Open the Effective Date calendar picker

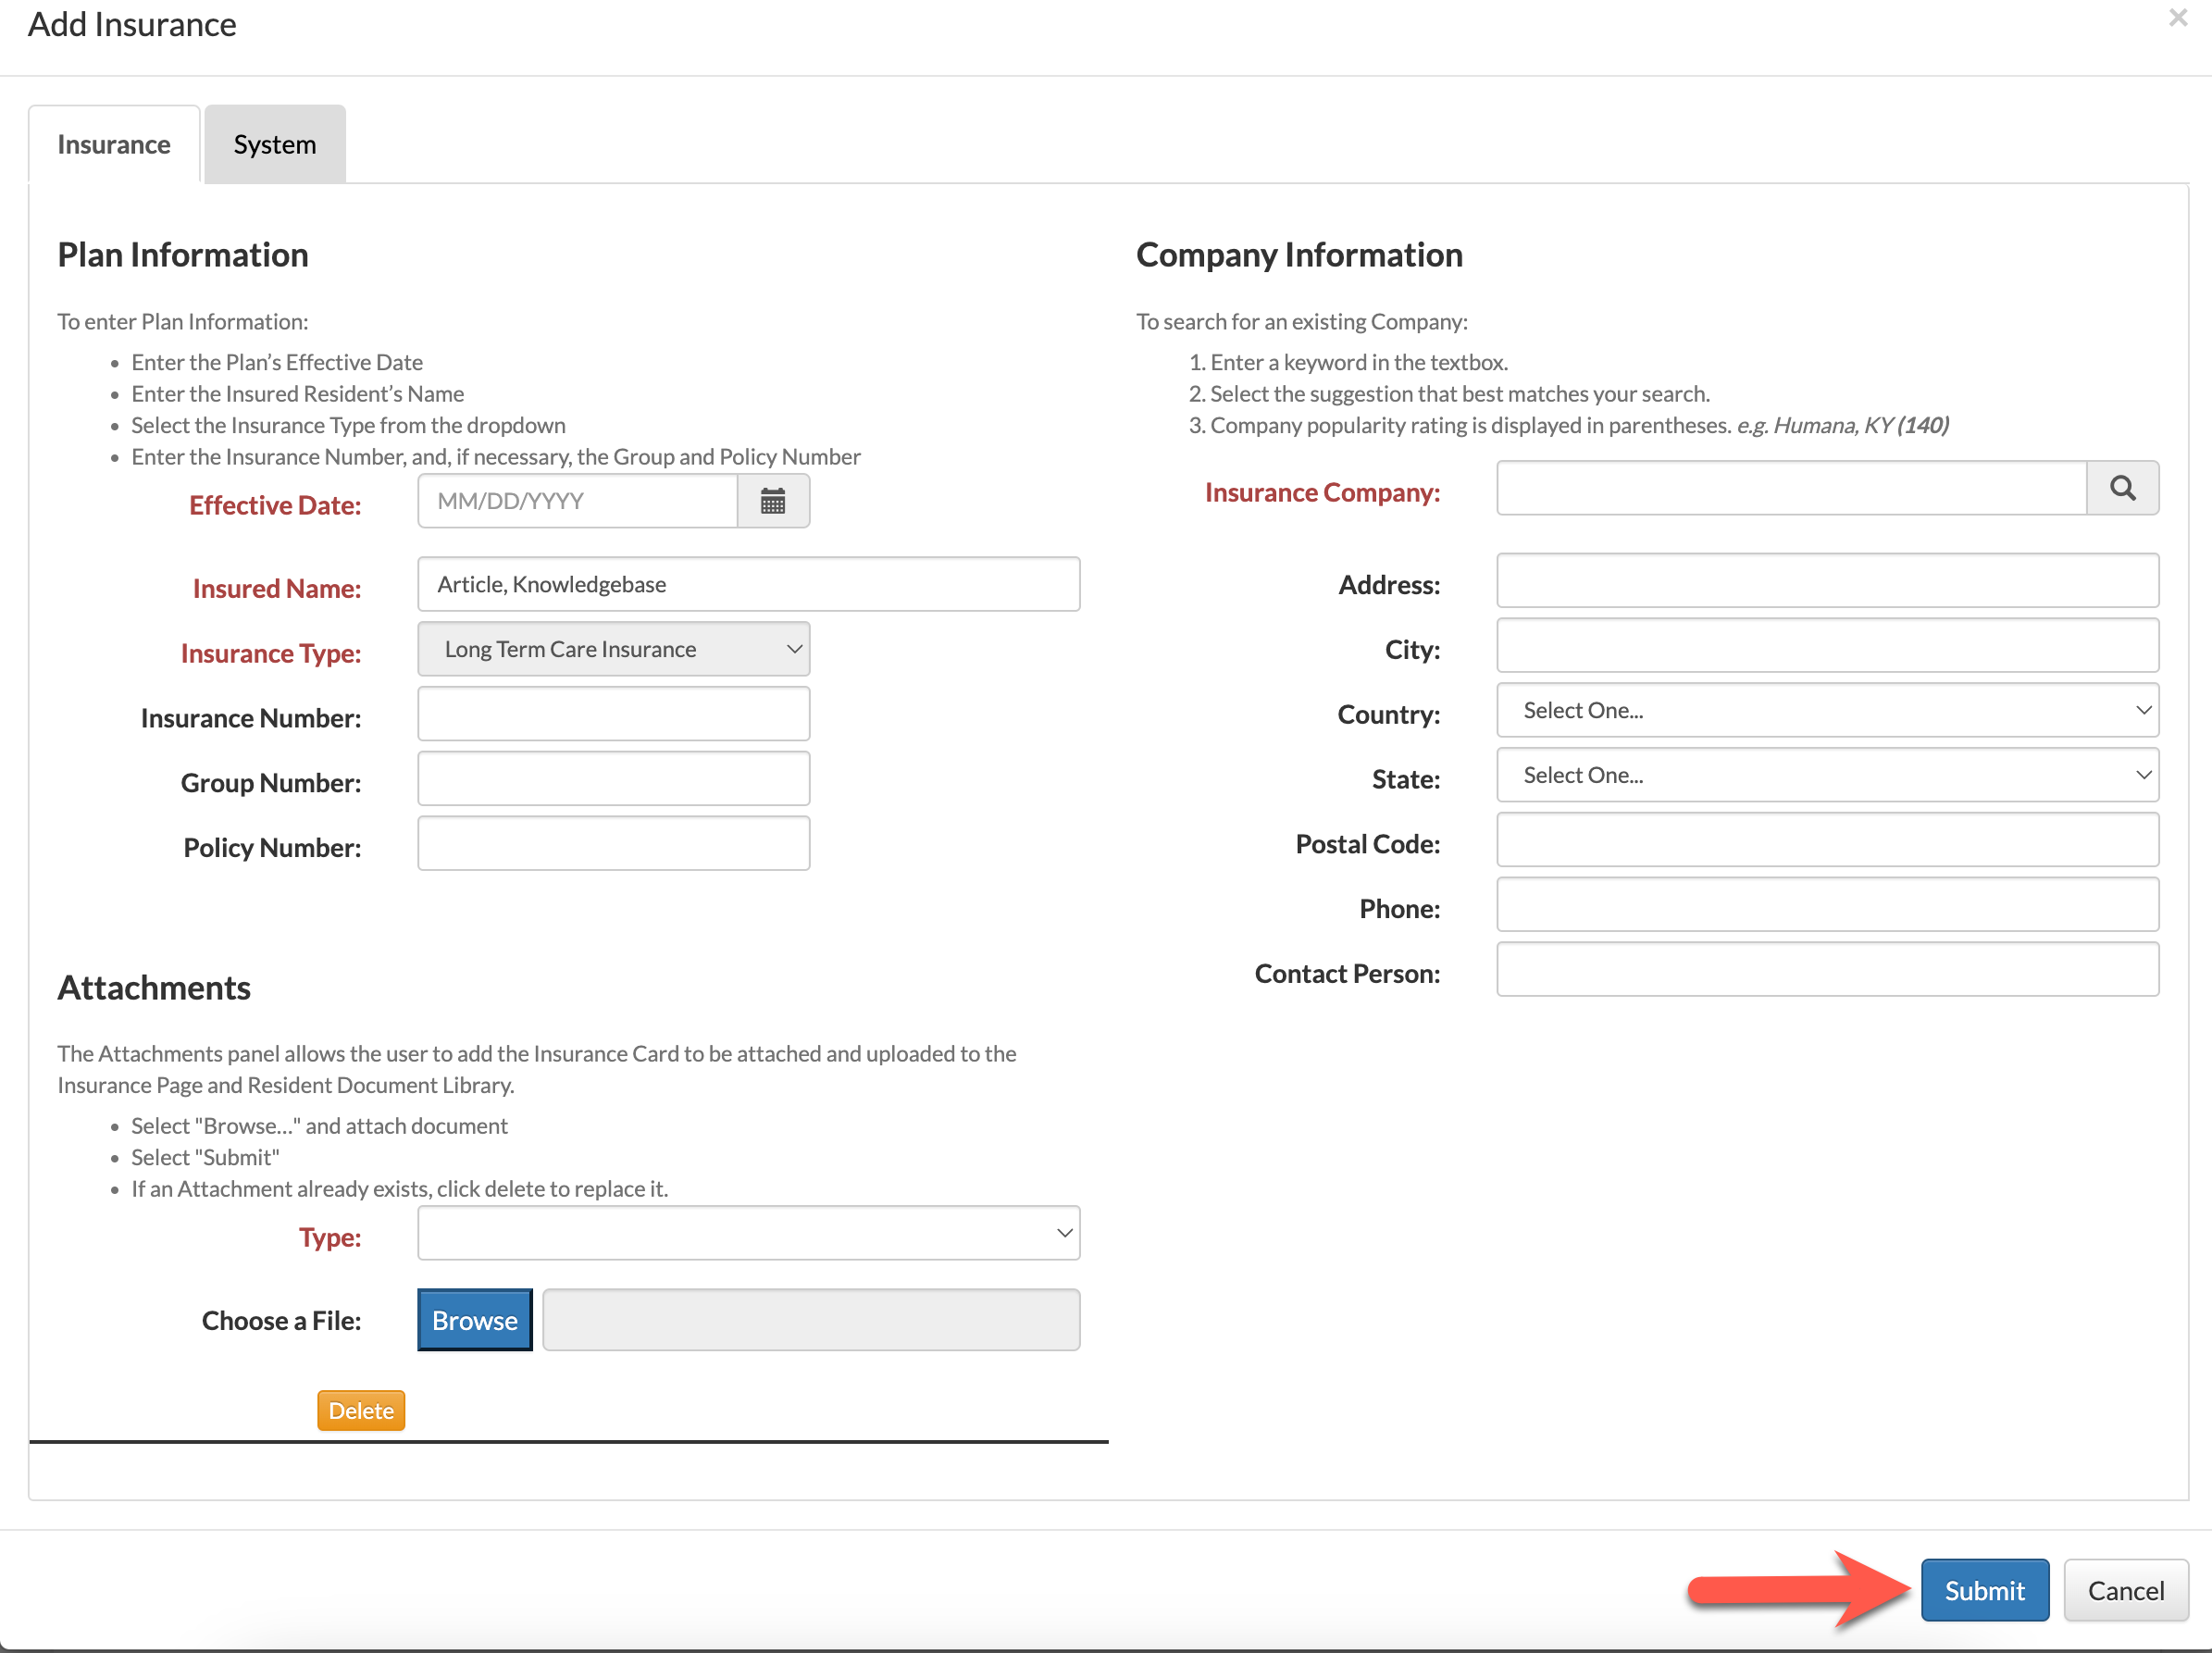(772, 501)
